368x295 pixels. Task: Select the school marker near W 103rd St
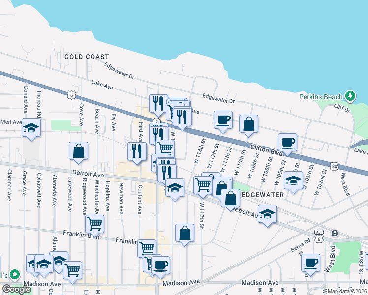(x=293, y=182)
